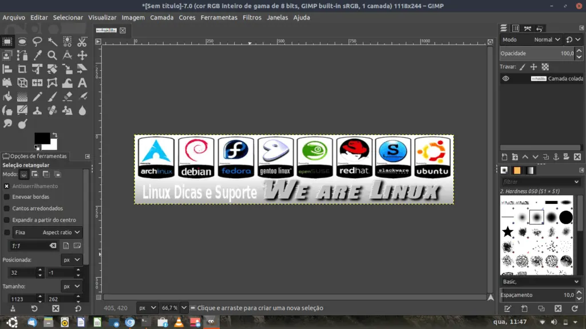Hide the Camada colada layer visibility eye
This screenshot has height=329, width=586.
coord(506,78)
